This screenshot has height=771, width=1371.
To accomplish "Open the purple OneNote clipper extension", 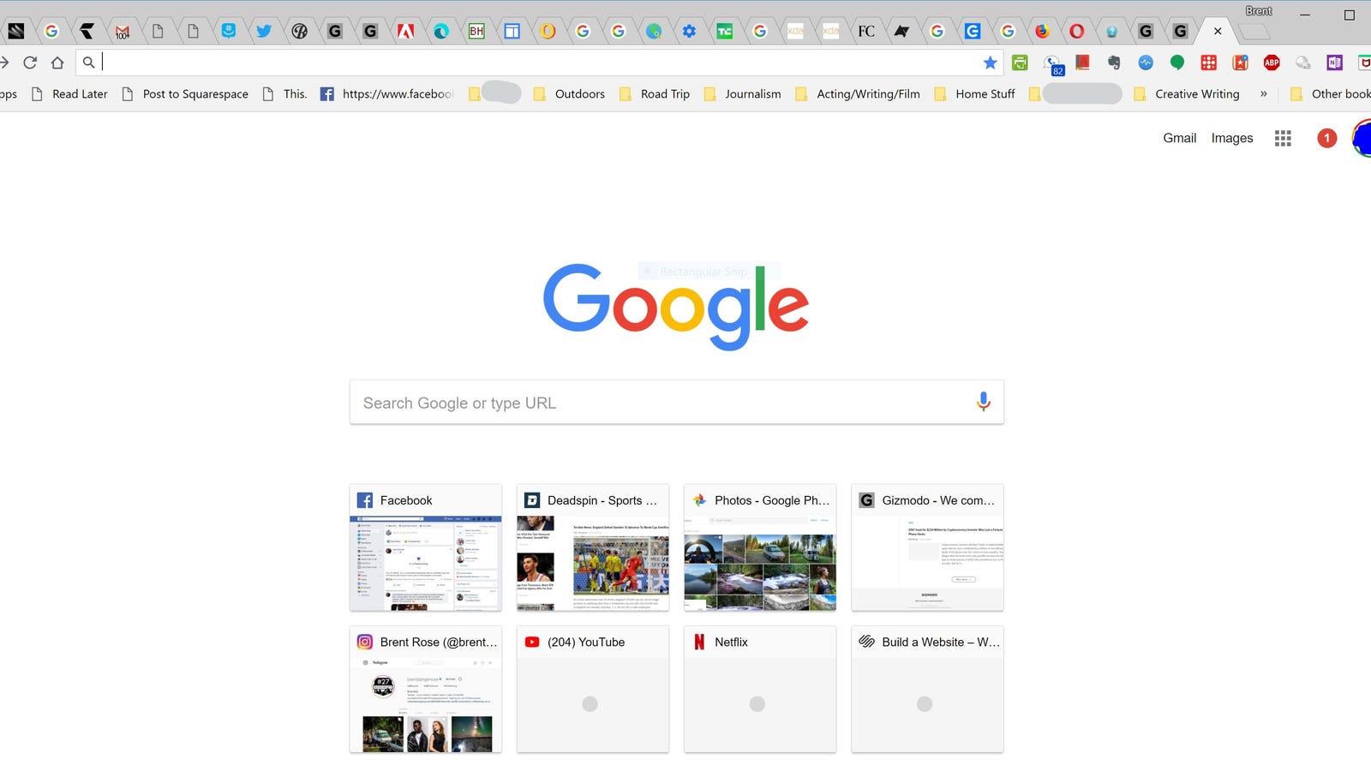I will (1334, 63).
